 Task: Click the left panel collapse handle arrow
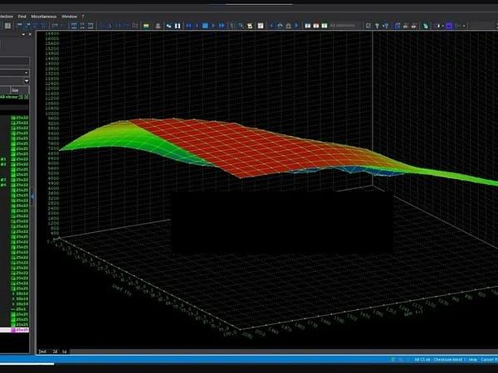coord(32,196)
